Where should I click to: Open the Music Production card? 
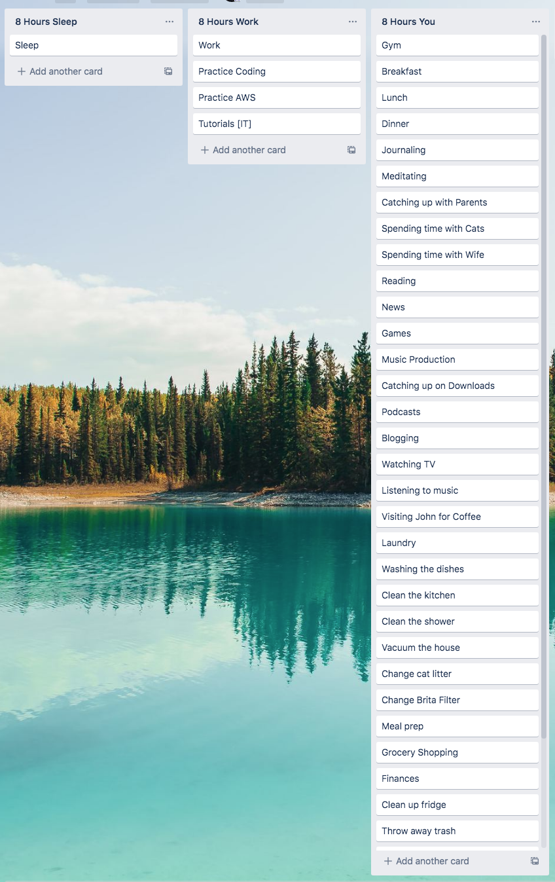(457, 359)
